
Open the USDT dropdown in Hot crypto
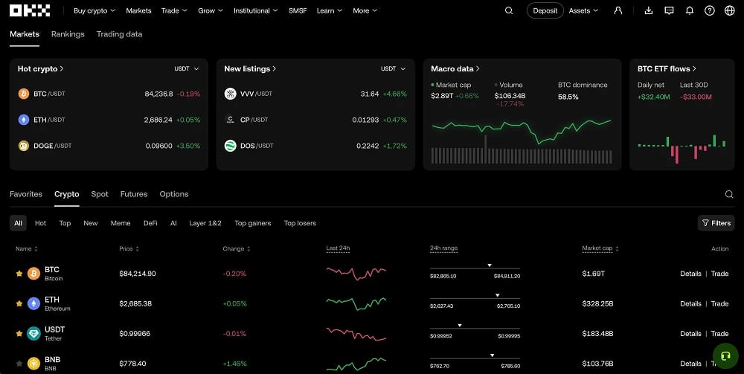pos(187,68)
